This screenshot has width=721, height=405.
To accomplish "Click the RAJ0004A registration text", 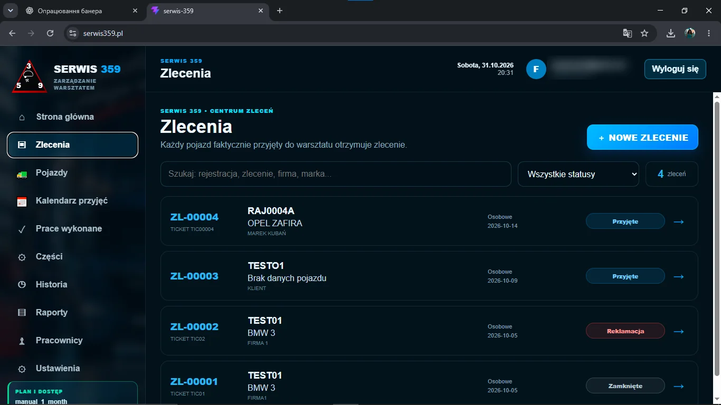I will (x=271, y=211).
